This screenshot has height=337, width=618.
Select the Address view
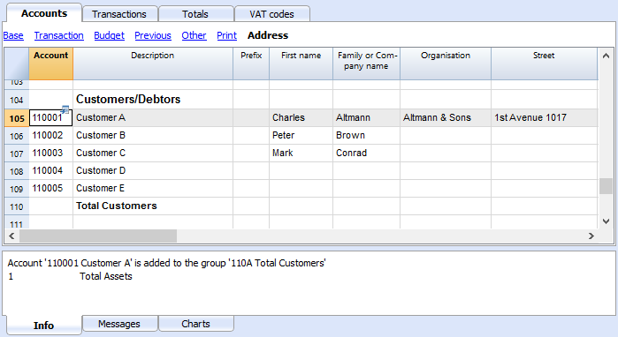tap(268, 35)
